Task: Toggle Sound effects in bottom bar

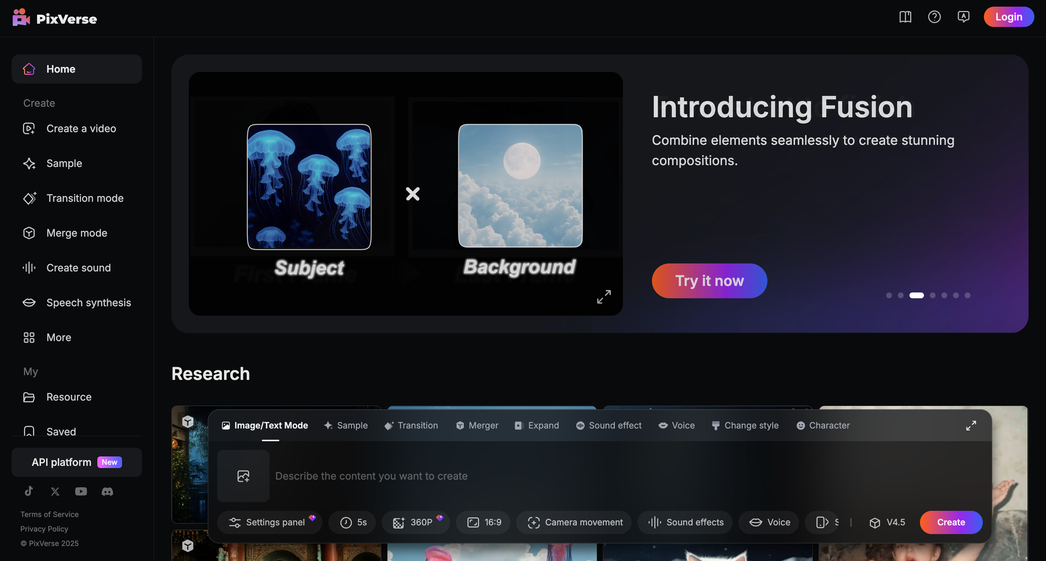Action: (x=685, y=522)
